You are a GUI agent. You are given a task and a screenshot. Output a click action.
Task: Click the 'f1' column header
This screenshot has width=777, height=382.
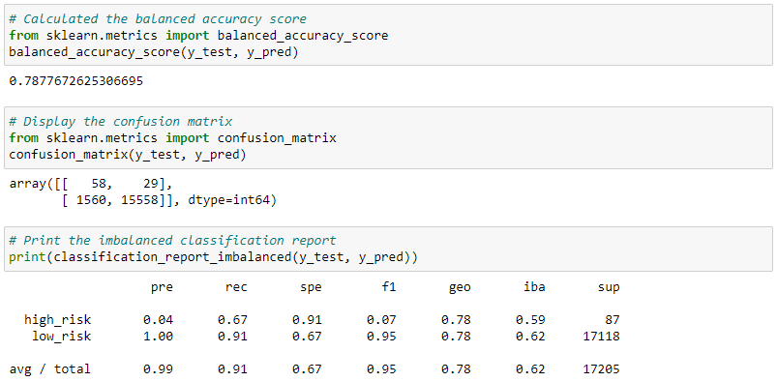coord(389,287)
